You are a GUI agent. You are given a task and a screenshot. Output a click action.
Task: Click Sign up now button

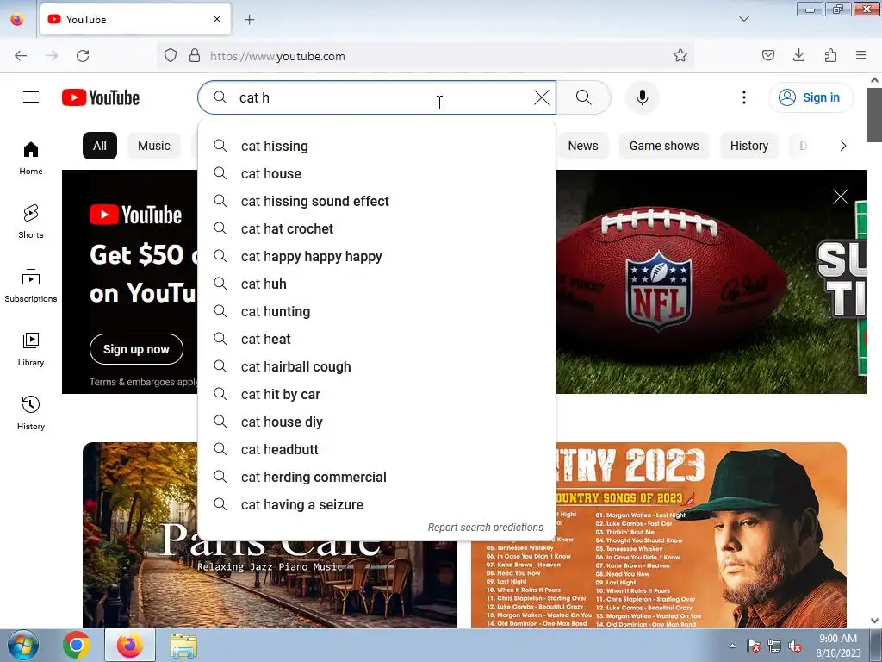136,349
